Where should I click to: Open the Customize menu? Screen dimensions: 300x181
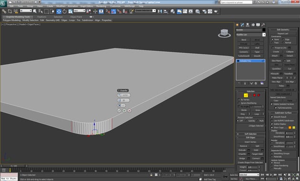pyautogui.click(x=115, y=6)
